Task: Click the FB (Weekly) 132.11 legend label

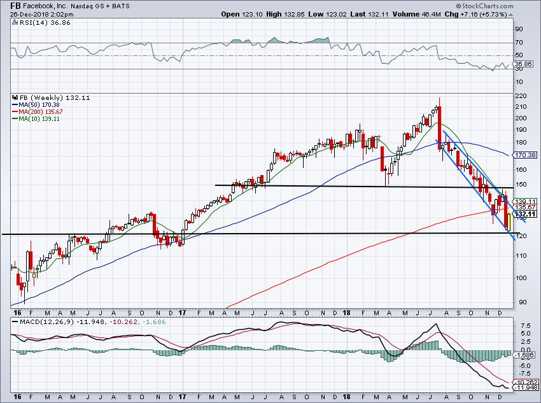Action: 55,97
